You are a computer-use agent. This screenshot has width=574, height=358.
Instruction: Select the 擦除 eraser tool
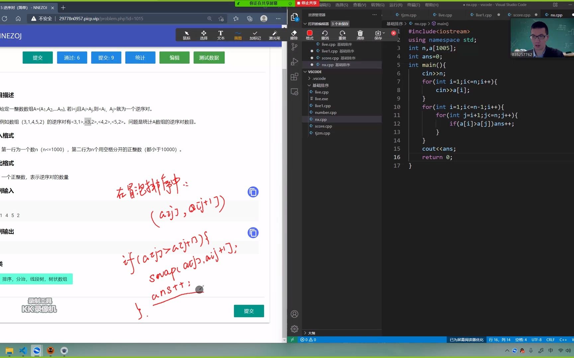pos(294,35)
